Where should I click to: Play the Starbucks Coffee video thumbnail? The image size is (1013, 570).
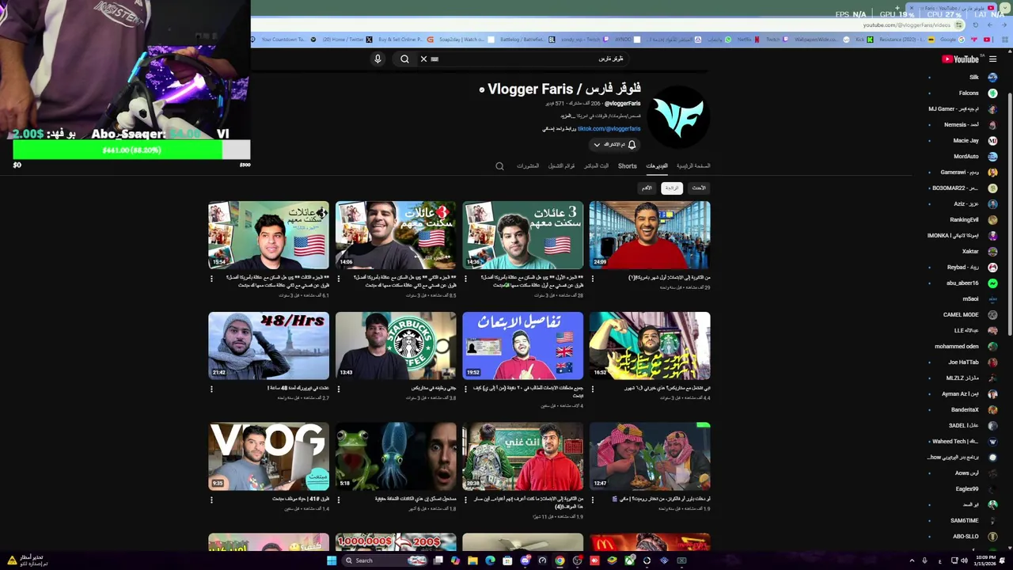click(x=396, y=346)
